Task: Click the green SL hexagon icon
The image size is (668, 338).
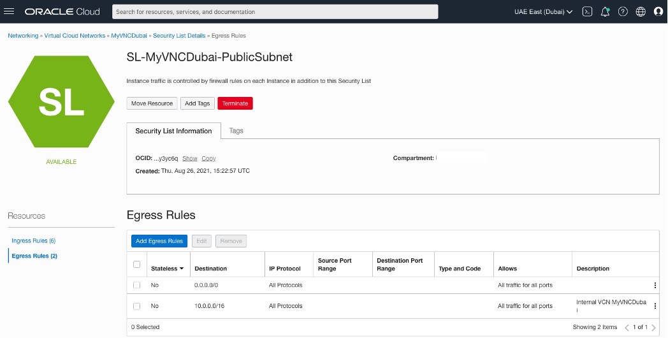Action: (x=61, y=101)
